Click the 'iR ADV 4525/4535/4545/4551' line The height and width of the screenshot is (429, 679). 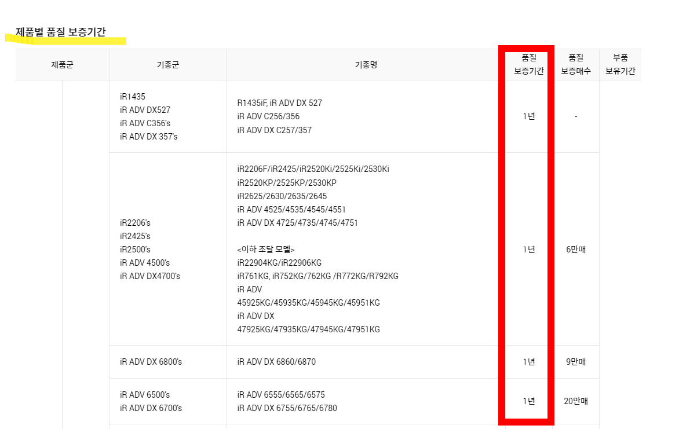point(291,210)
